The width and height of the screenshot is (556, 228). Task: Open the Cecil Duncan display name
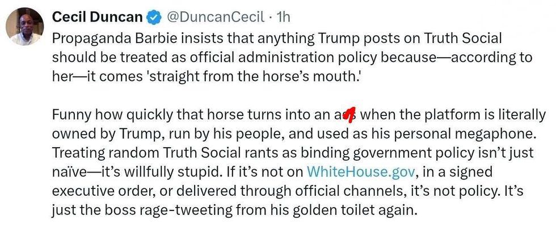[97, 18]
